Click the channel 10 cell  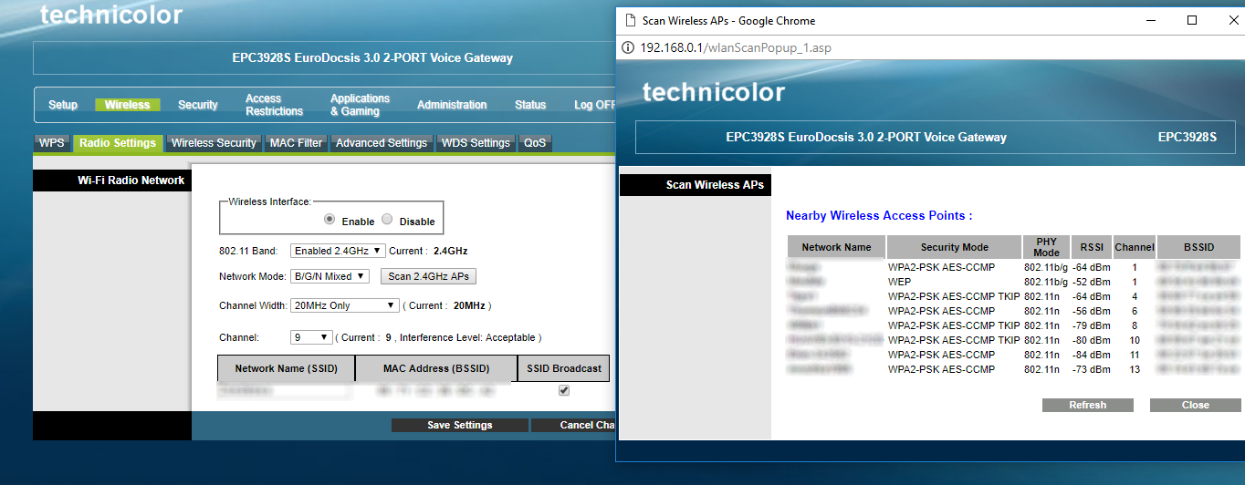click(x=1135, y=340)
